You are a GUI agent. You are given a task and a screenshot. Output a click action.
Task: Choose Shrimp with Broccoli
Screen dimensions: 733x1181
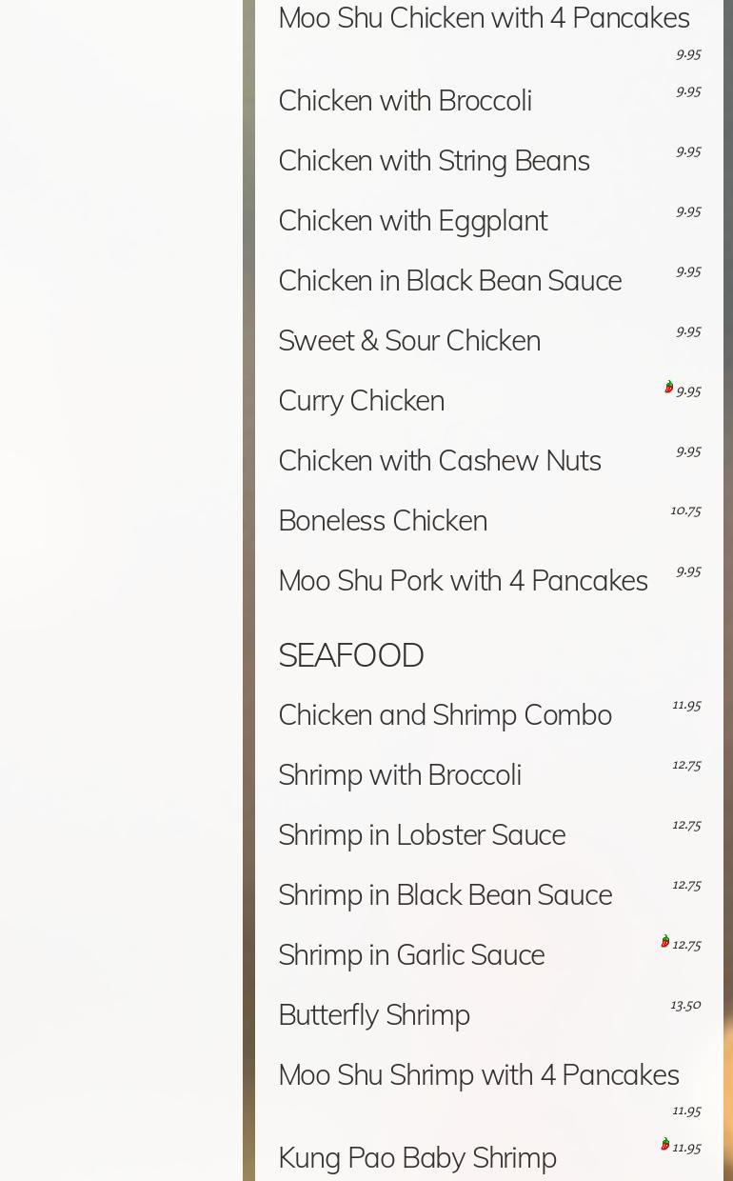[x=399, y=774]
